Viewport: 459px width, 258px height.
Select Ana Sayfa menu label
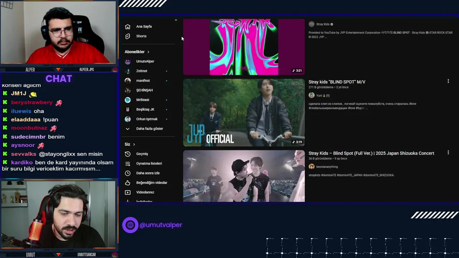point(144,27)
